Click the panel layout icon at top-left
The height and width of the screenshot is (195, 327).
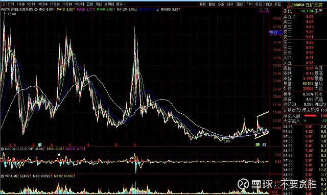pyautogui.click(x=3, y=4)
